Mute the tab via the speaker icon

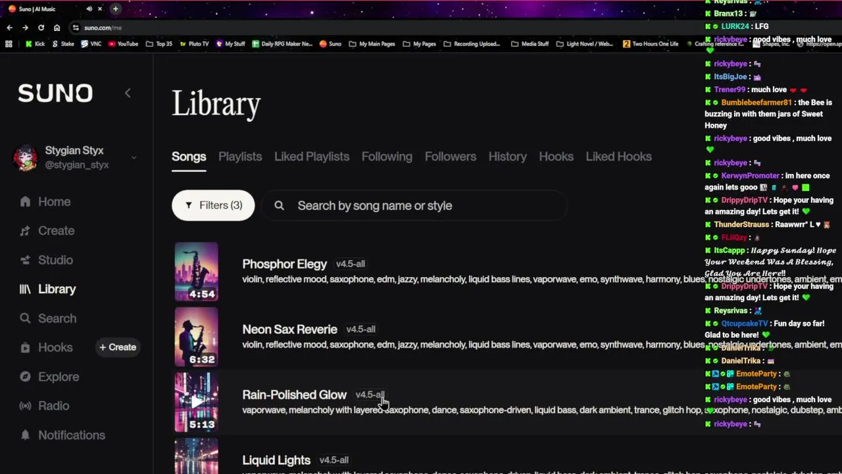point(89,9)
